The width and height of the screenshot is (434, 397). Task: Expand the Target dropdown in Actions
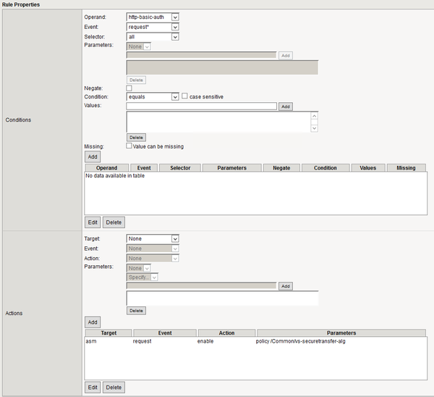click(x=153, y=238)
